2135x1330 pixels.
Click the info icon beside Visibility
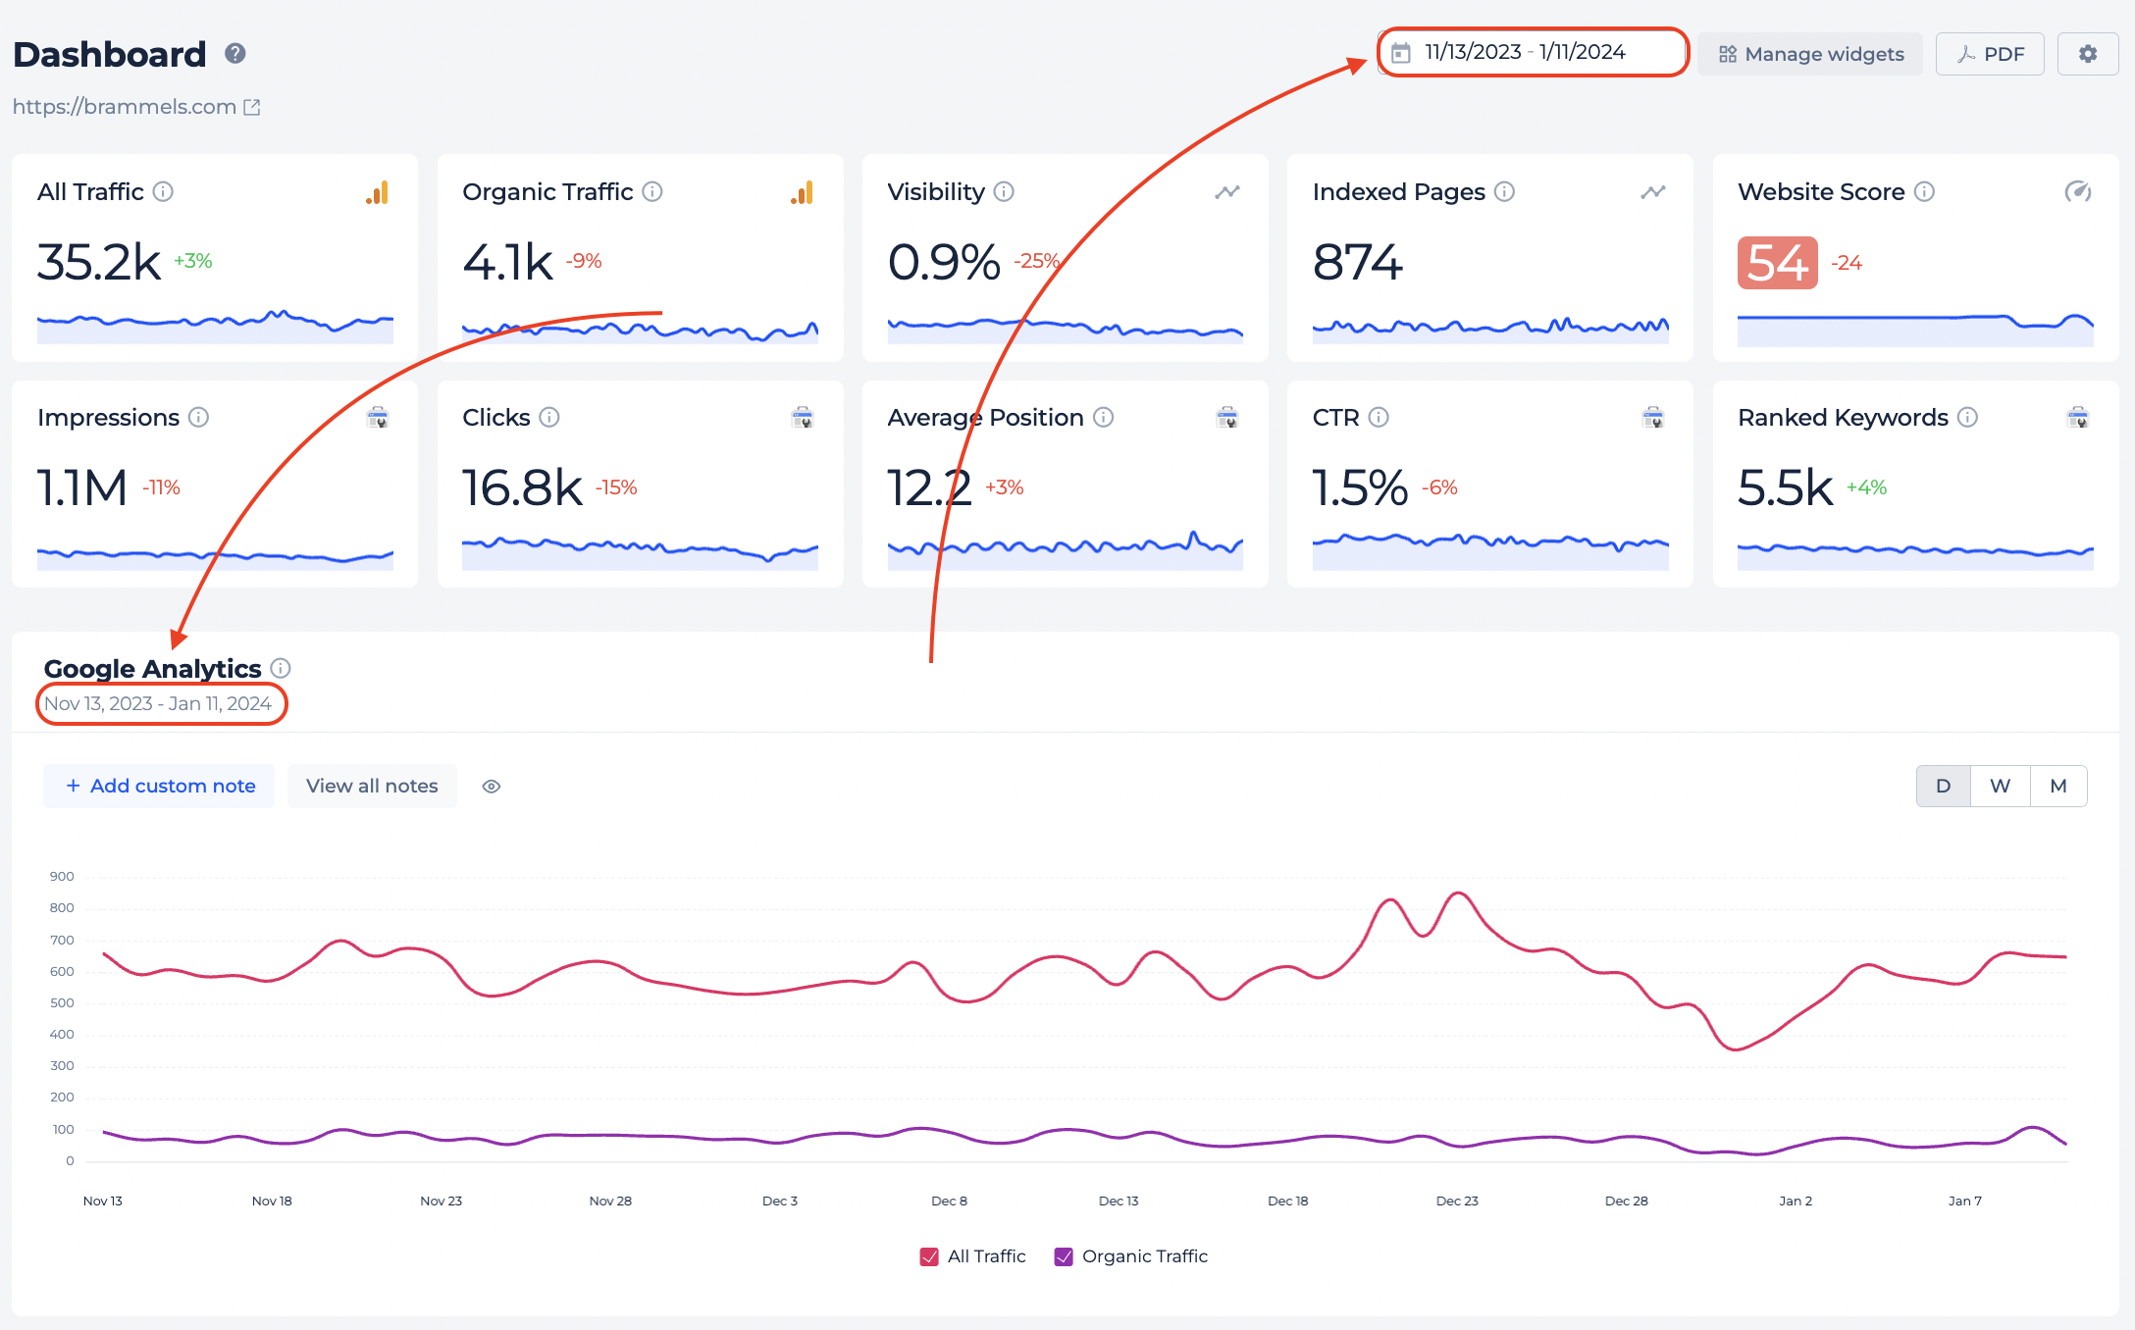[1004, 191]
